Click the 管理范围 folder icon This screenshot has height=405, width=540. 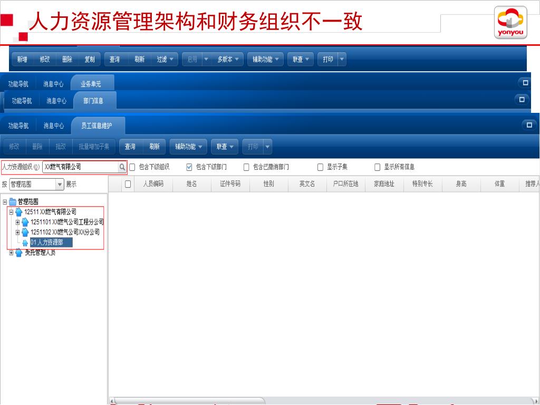point(13,201)
